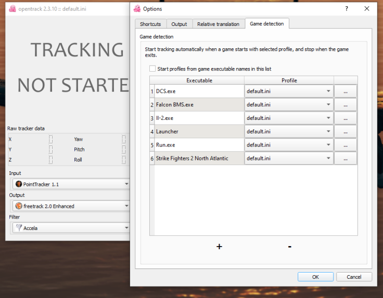Image resolution: width=383 pixels, height=298 pixels.
Task: Click the raw Z value indicator
Action: [x=50, y=159]
